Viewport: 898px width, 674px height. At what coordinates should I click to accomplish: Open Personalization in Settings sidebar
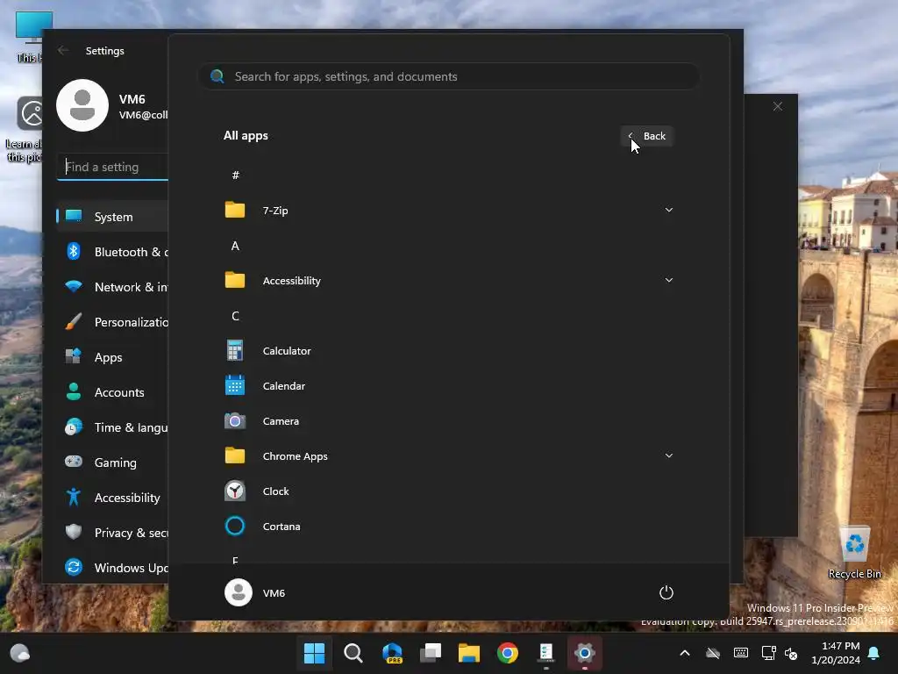point(112,322)
